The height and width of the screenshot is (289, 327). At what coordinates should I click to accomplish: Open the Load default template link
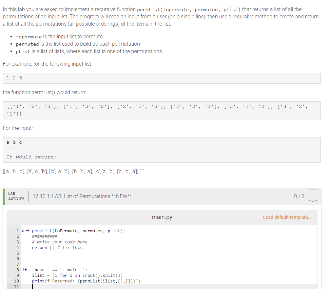click(x=287, y=217)
